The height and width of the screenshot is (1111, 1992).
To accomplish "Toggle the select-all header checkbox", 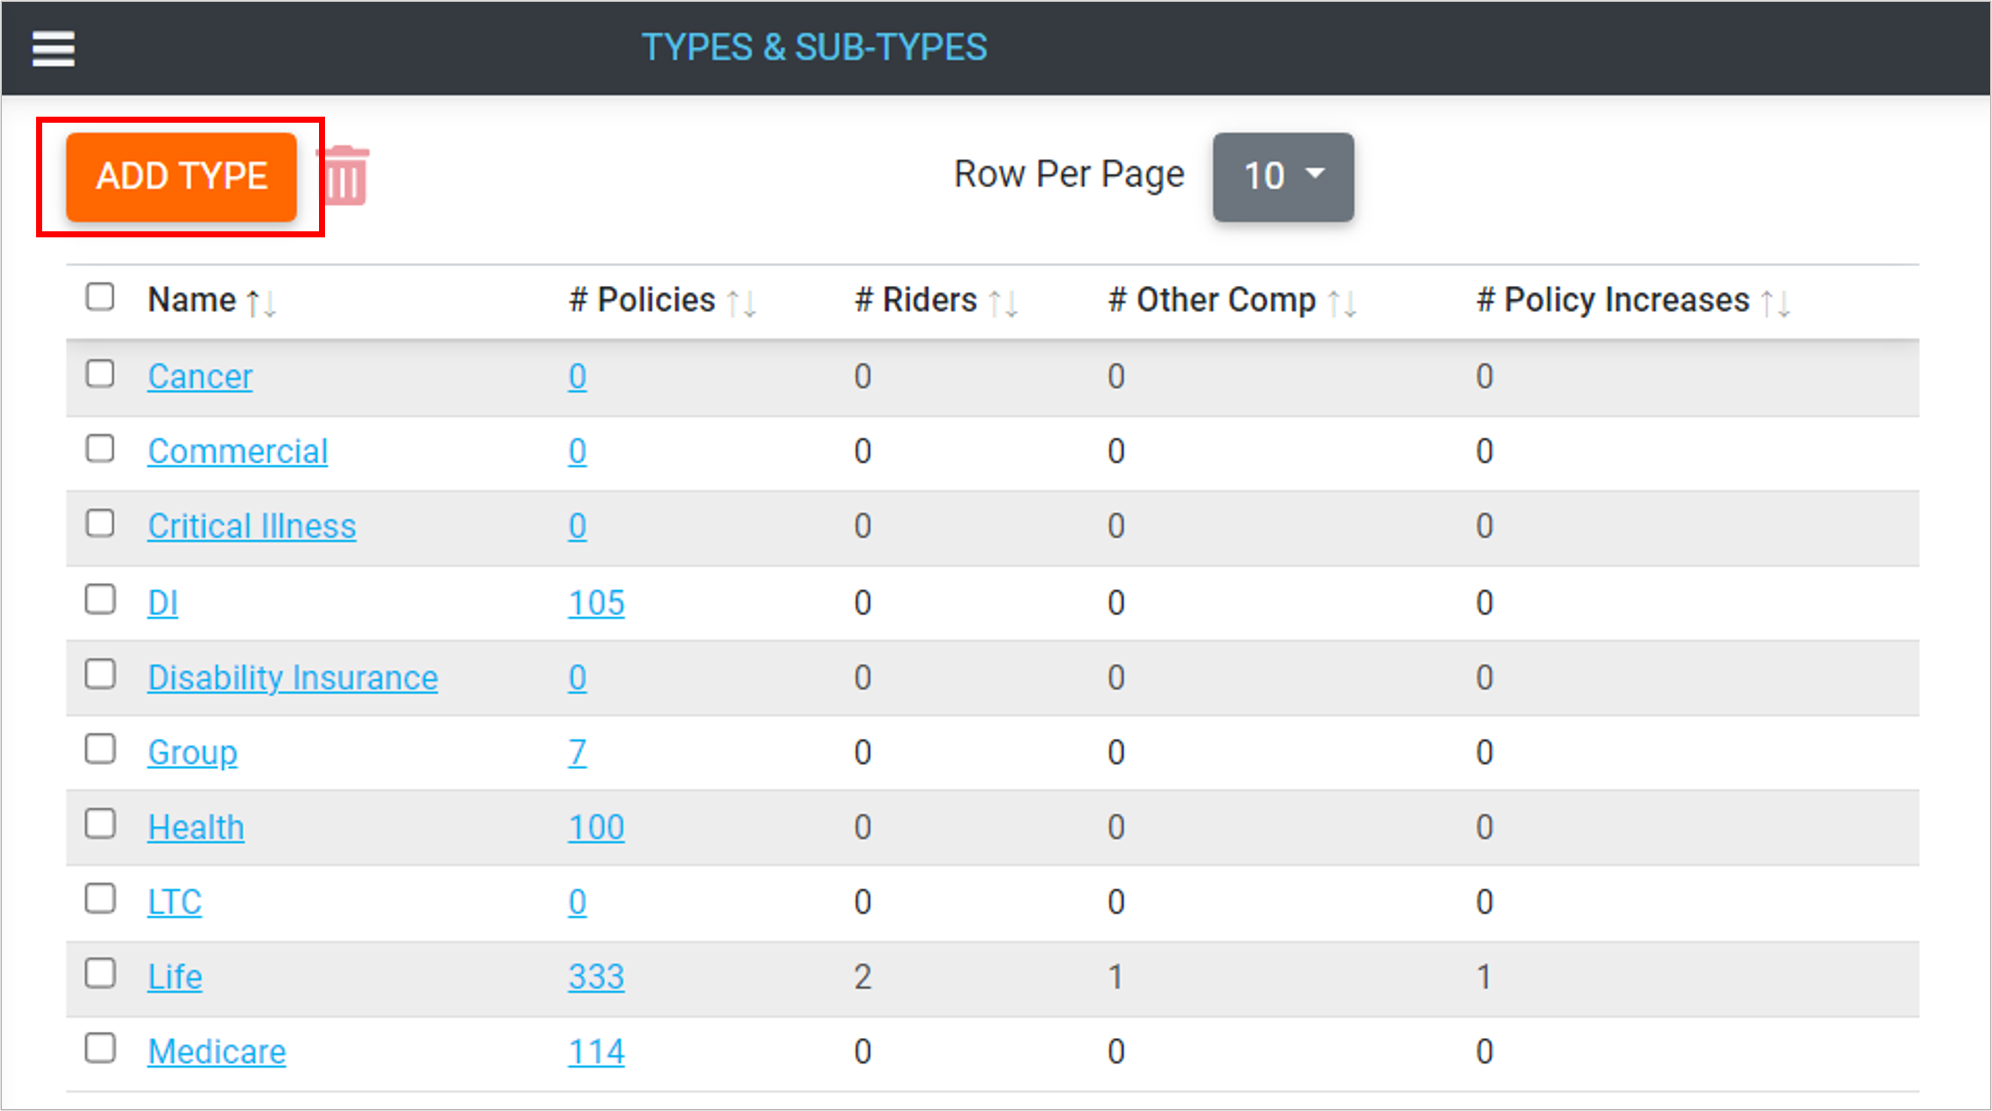I will (100, 297).
